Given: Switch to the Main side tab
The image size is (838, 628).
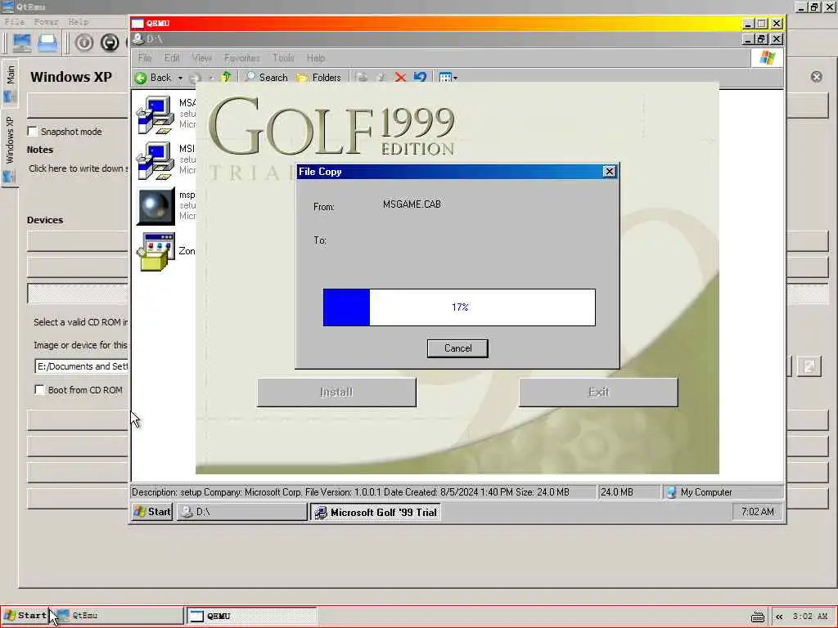Looking at the screenshot, I should 10,83.
